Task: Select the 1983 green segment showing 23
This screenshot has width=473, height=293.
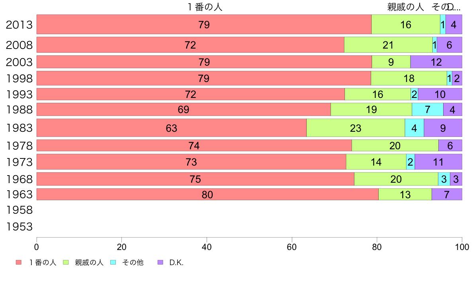Action: 356,128
